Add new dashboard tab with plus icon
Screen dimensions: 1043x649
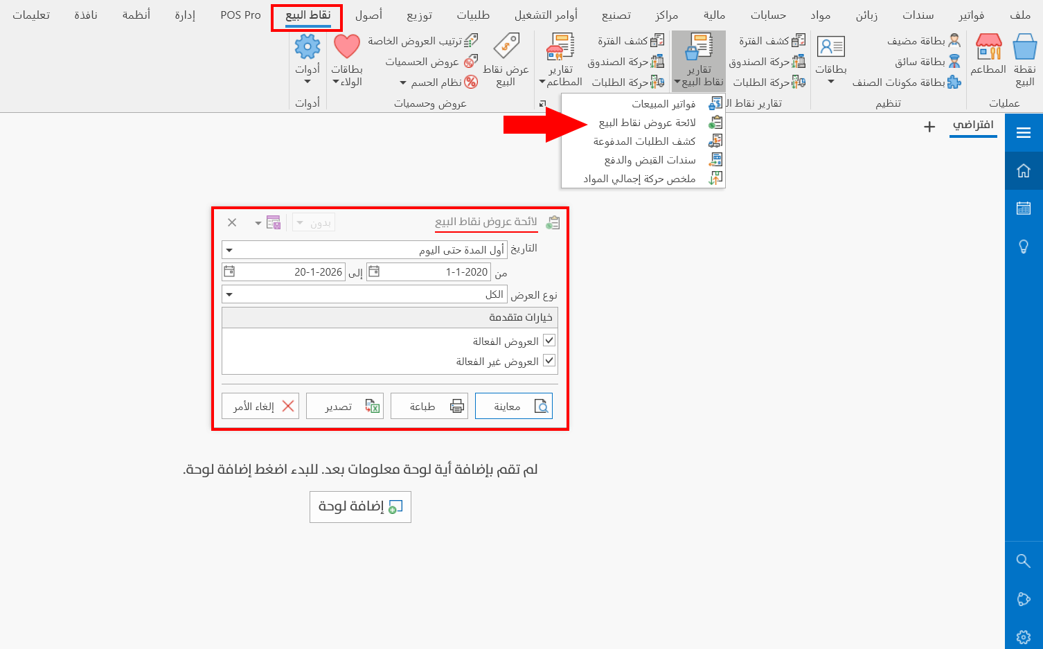point(929,127)
